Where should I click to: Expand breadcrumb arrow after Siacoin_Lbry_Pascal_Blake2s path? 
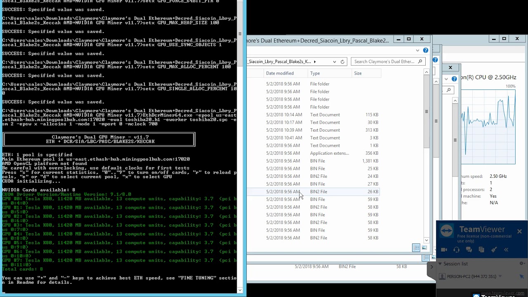(x=315, y=61)
